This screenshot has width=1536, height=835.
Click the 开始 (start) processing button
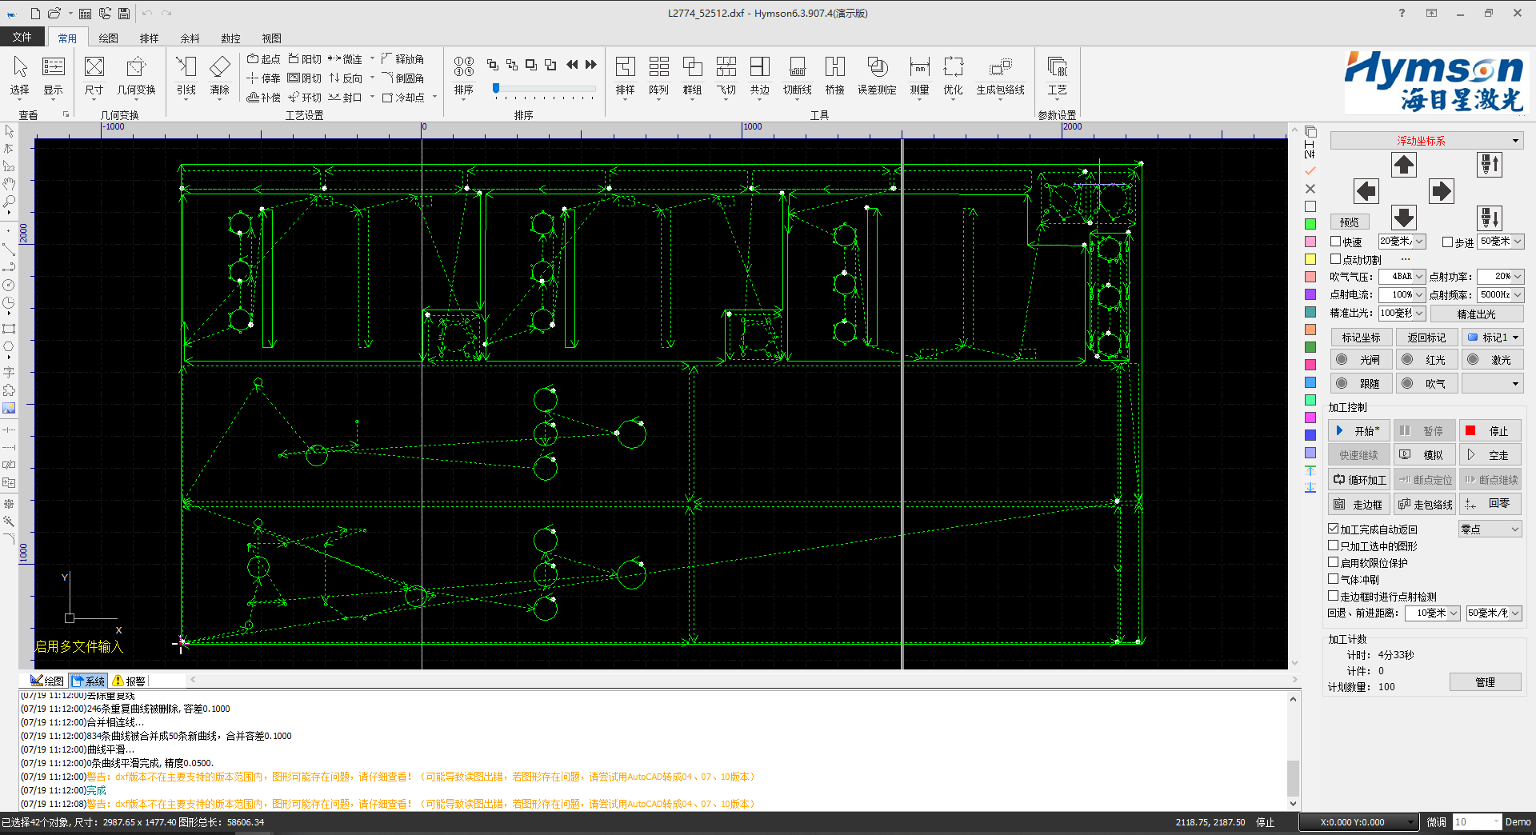pos(1359,431)
